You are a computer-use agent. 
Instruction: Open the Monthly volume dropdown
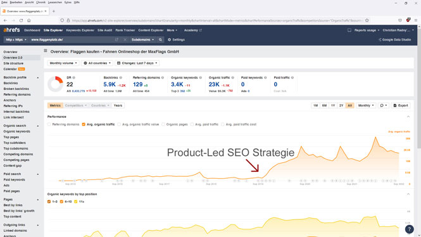click(63, 63)
